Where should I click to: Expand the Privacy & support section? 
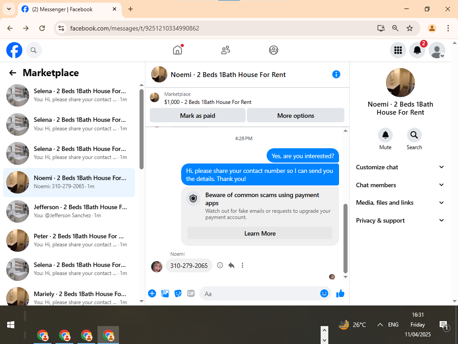(x=400, y=220)
